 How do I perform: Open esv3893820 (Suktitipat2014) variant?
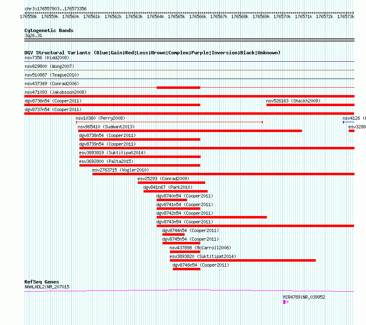tap(203, 256)
